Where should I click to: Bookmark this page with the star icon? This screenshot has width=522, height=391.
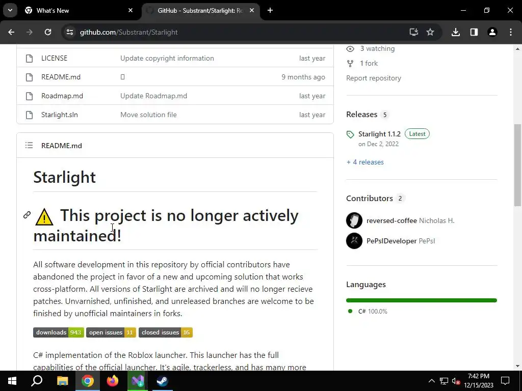[430, 32]
